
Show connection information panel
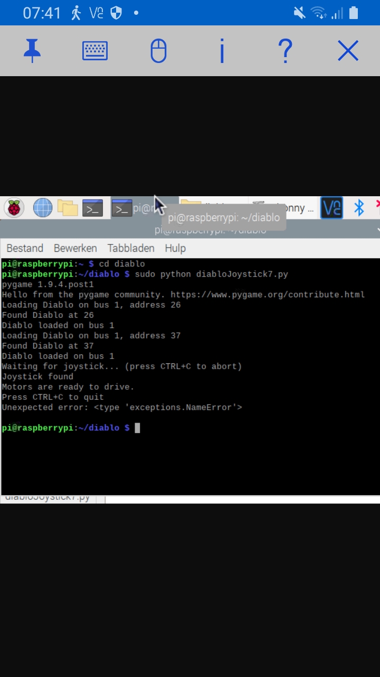coord(222,51)
